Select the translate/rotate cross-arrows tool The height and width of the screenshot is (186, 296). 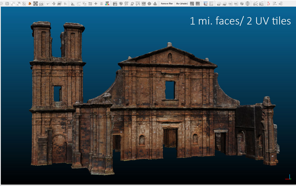(54, 3)
